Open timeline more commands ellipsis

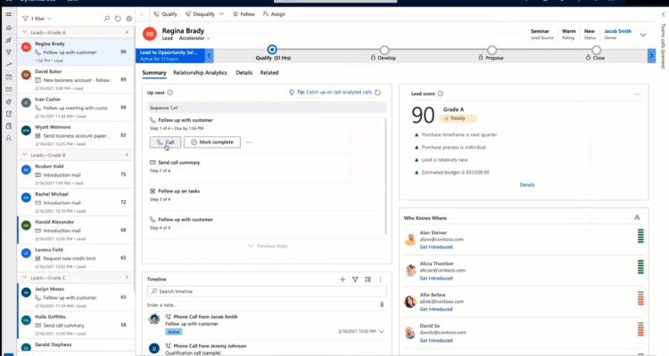380,279
